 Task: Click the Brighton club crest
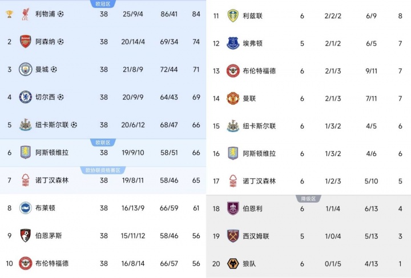[25, 208]
